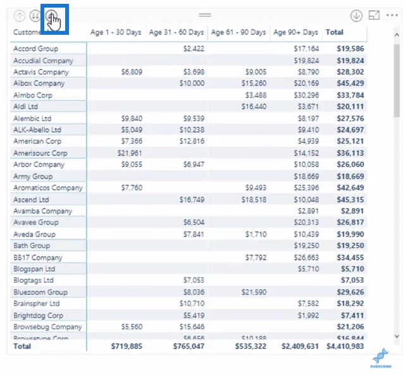Click the $16,440 cell for Aldi Ltd
This screenshot has width=403, height=375.
tap(254, 107)
